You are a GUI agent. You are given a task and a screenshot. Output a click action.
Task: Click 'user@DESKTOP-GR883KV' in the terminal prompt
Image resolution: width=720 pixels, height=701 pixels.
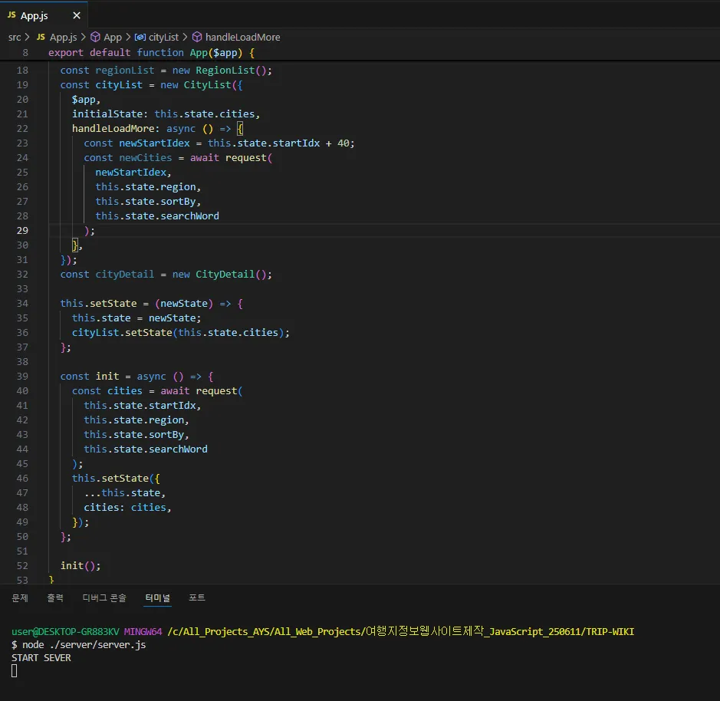coord(65,632)
